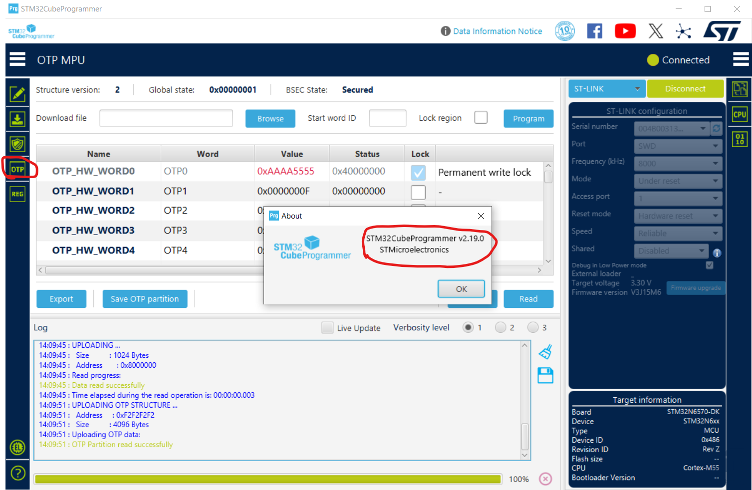Open the binary 0110 icon on right sidebar
The height and width of the screenshot is (490, 752).
point(740,139)
